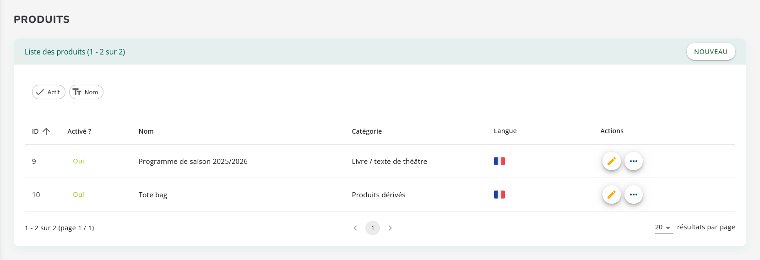Click the Tote bag product name
This screenshot has height=260, width=760.
coord(153,195)
